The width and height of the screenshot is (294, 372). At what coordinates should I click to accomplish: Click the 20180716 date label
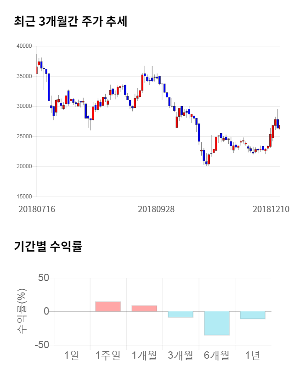point(37,209)
